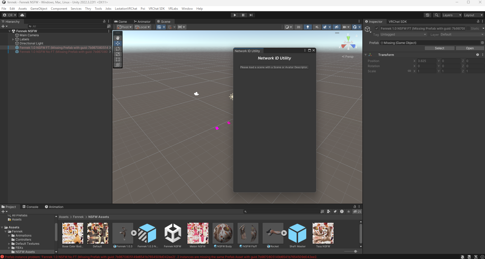Select the Transform tool
Image resolution: width=485 pixels, height=259 pixels.
[x=118, y=65]
